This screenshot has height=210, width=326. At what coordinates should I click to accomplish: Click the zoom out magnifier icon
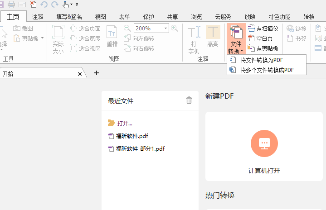pos(127,28)
